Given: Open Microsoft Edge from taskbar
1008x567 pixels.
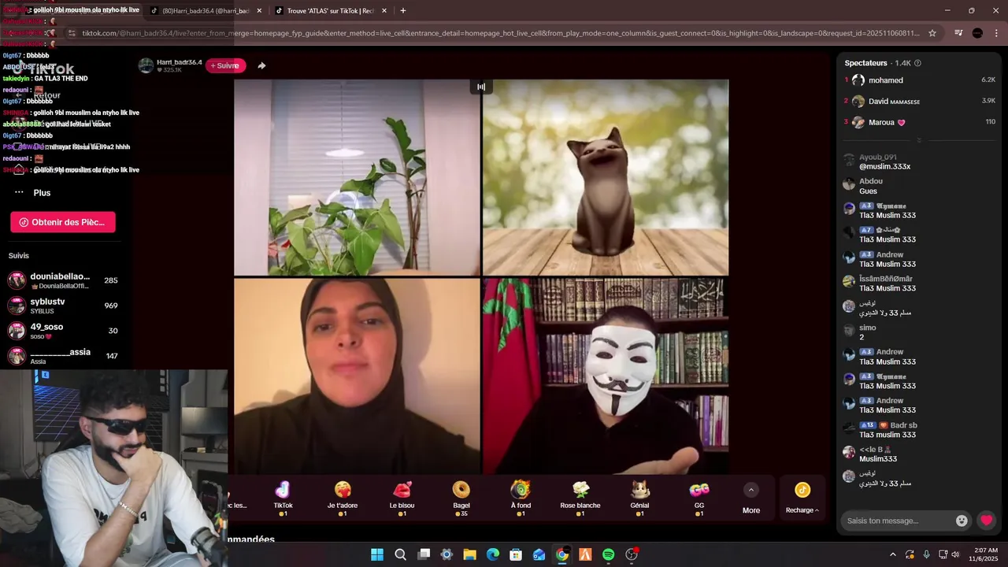Looking at the screenshot, I should point(493,554).
